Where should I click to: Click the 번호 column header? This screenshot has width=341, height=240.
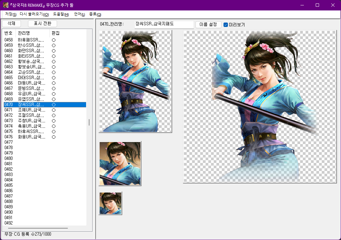click(x=9, y=33)
